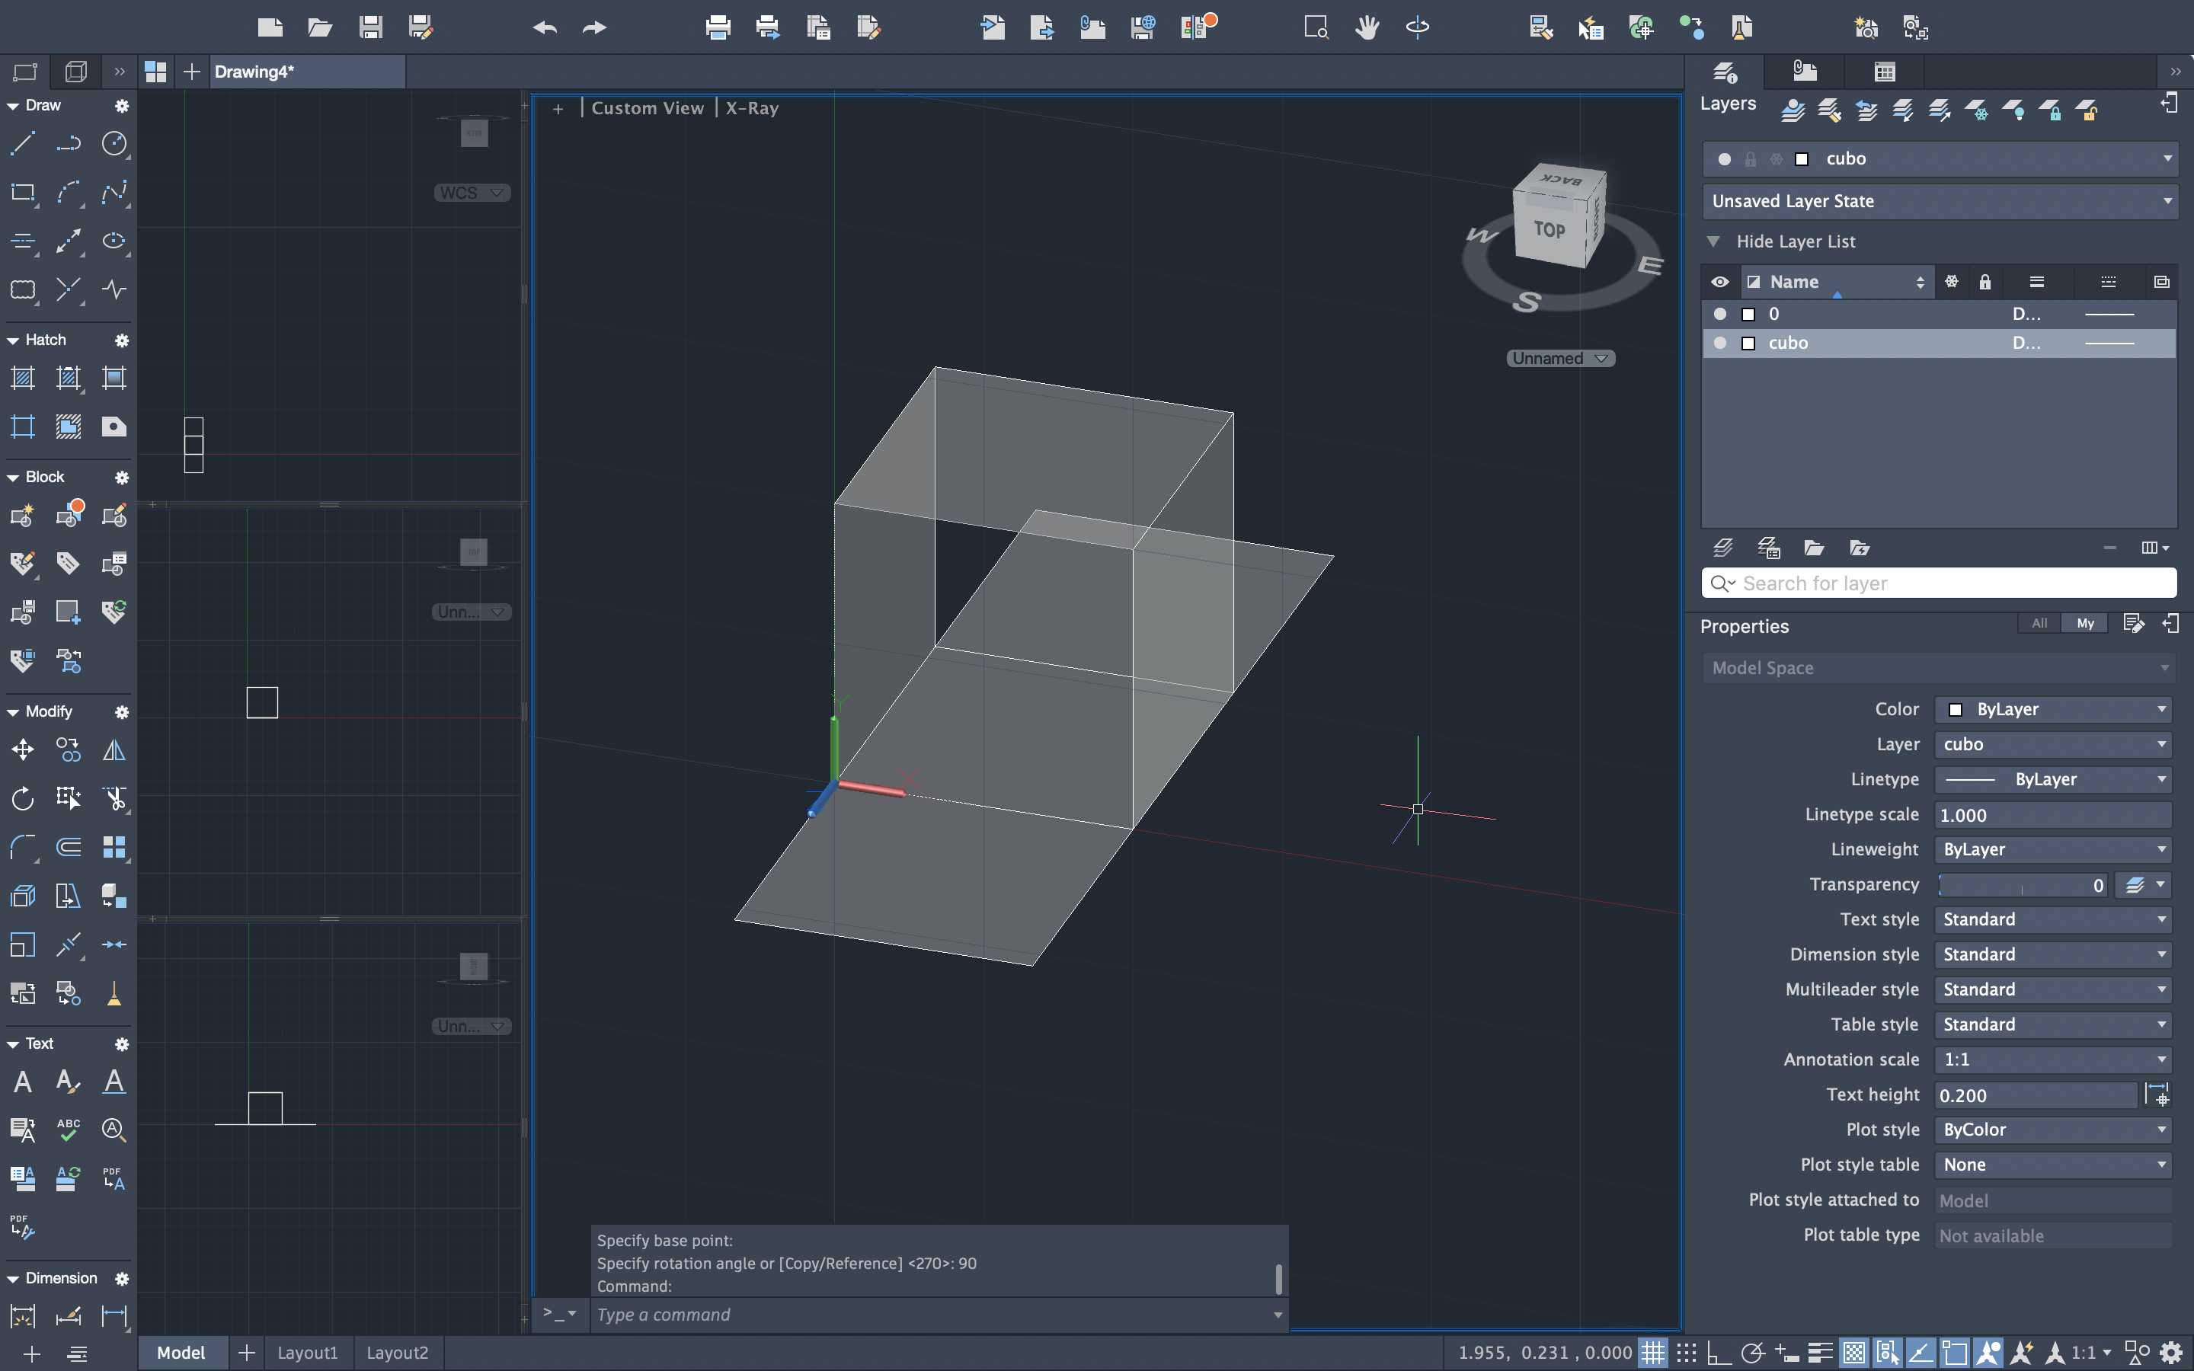
Task: Open the Annotation scale 1:1 dropdown
Action: [x=2054, y=1059]
